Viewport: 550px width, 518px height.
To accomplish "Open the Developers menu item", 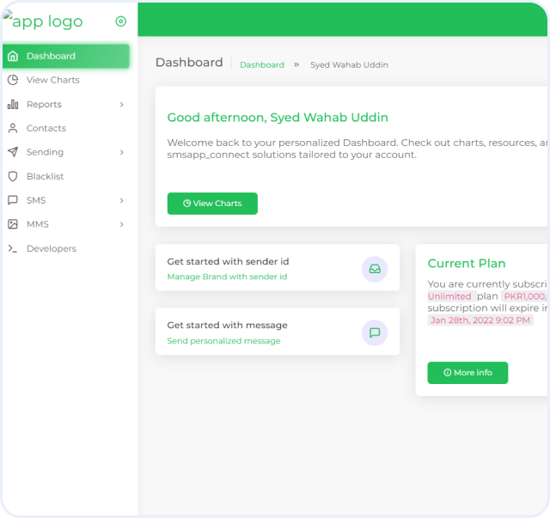I will click(x=51, y=248).
